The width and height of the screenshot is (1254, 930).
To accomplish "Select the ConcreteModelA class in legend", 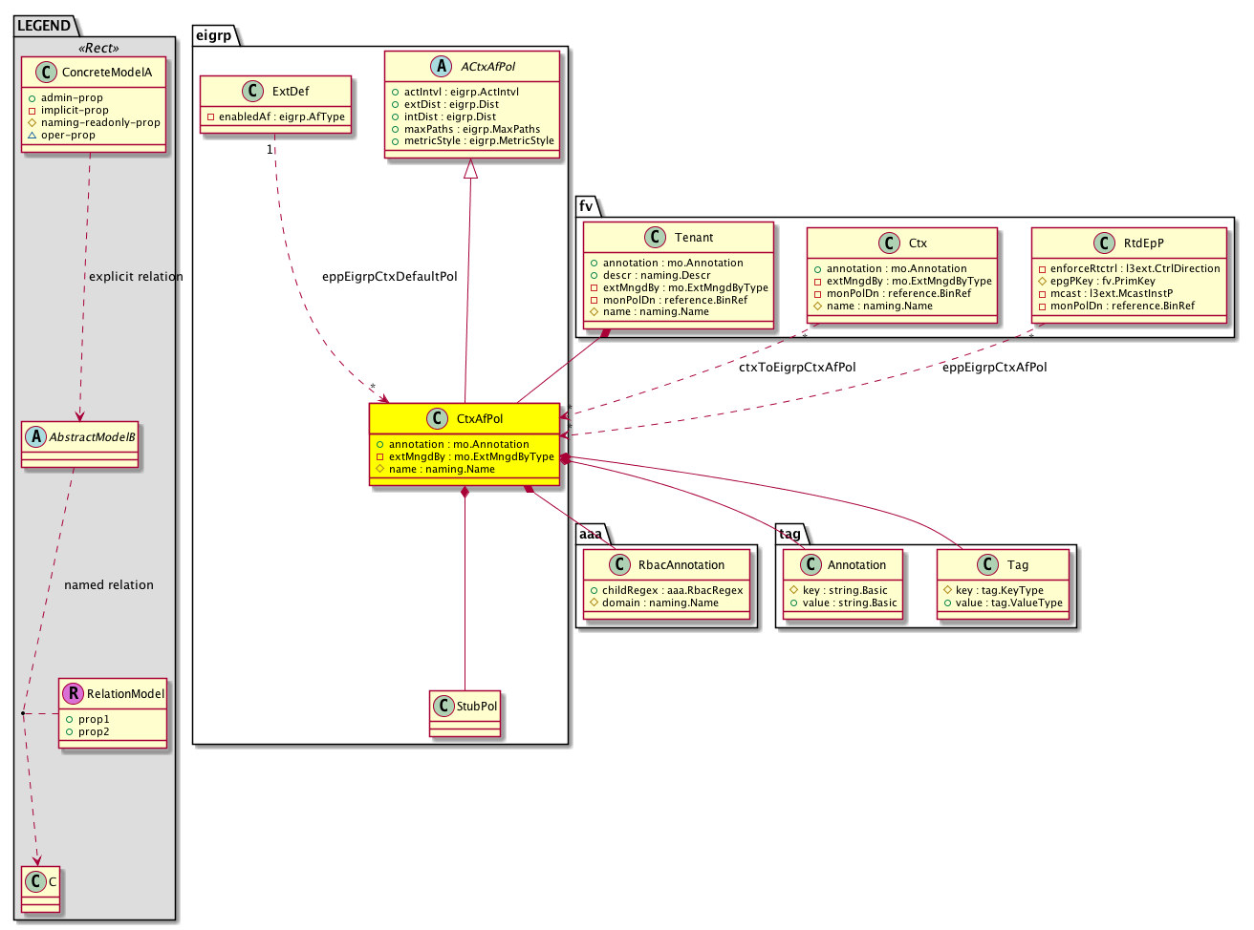I will [106, 72].
